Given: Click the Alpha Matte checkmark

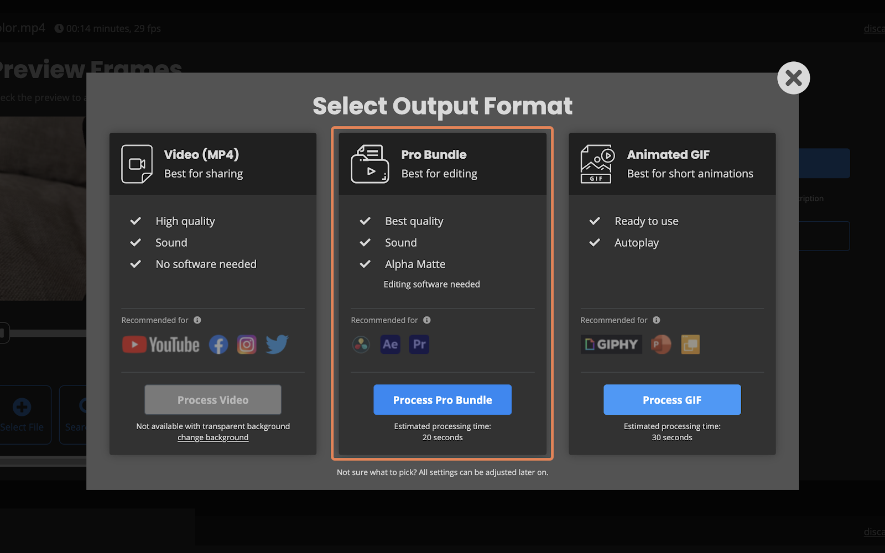Looking at the screenshot, I should (365, 264).
